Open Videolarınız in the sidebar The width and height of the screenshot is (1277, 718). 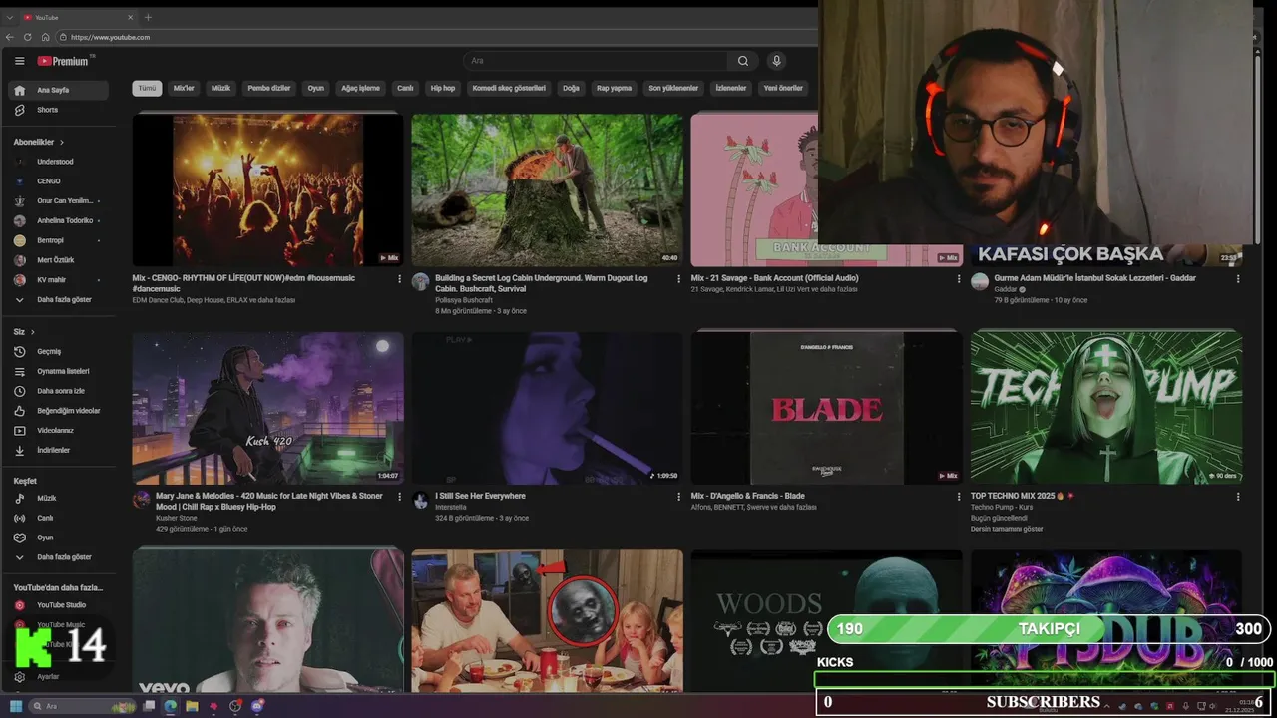tap(58, 430)
